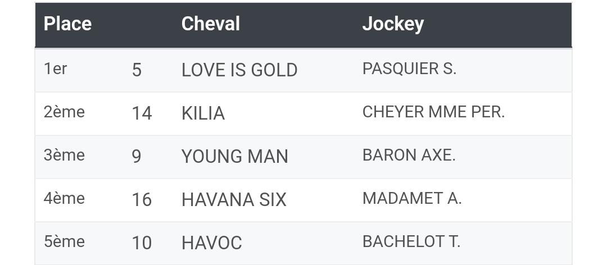Click jockey MADAMET A.
The width and height of the screenshot is (607, 265).
point(412,199)
